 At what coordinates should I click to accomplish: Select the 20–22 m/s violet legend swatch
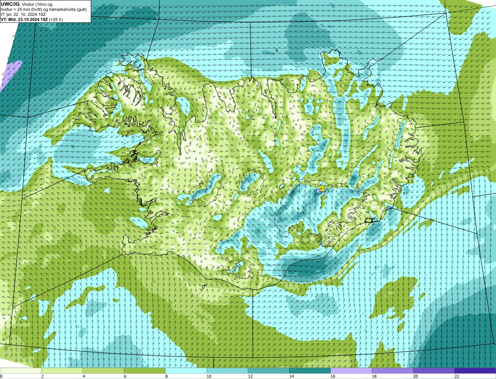click(x=434, y=370)
